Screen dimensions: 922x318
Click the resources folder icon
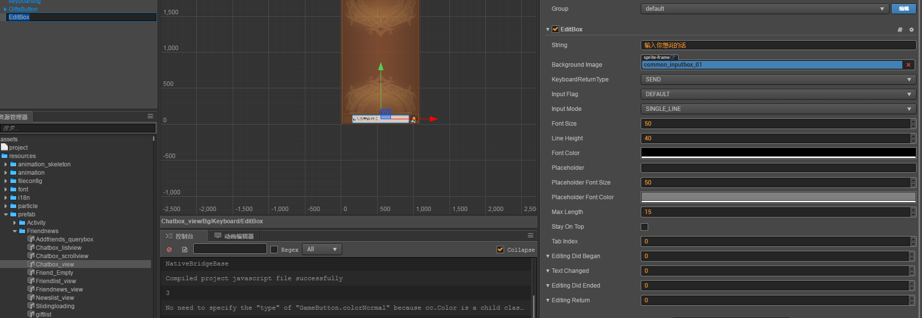(4, 156)
